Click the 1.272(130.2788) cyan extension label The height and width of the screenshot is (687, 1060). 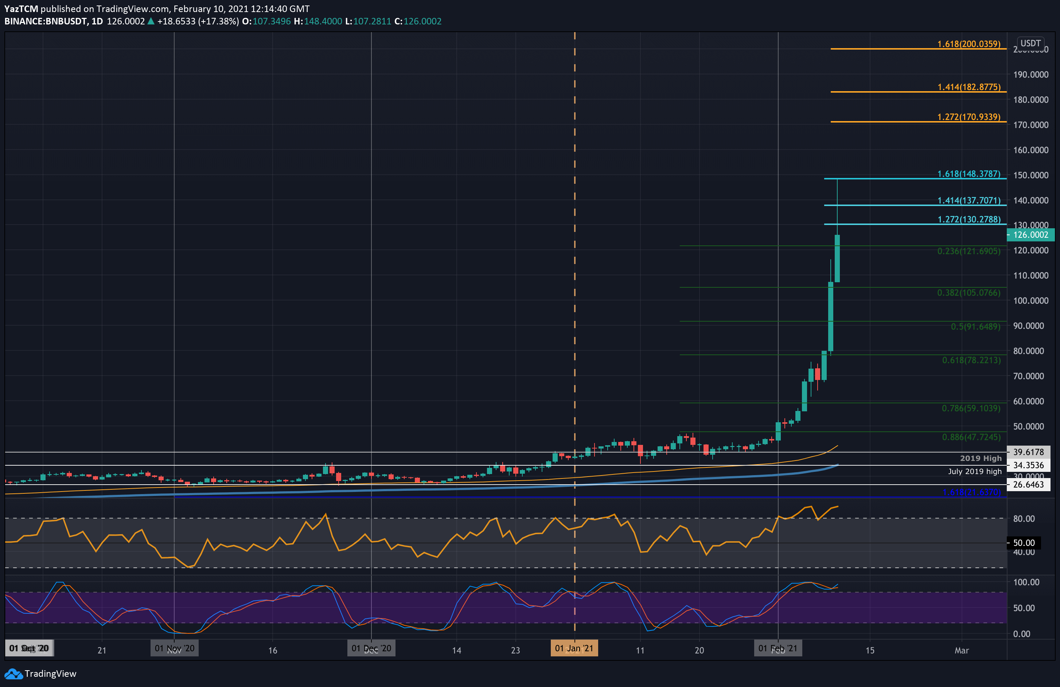[x=969, y=219]
